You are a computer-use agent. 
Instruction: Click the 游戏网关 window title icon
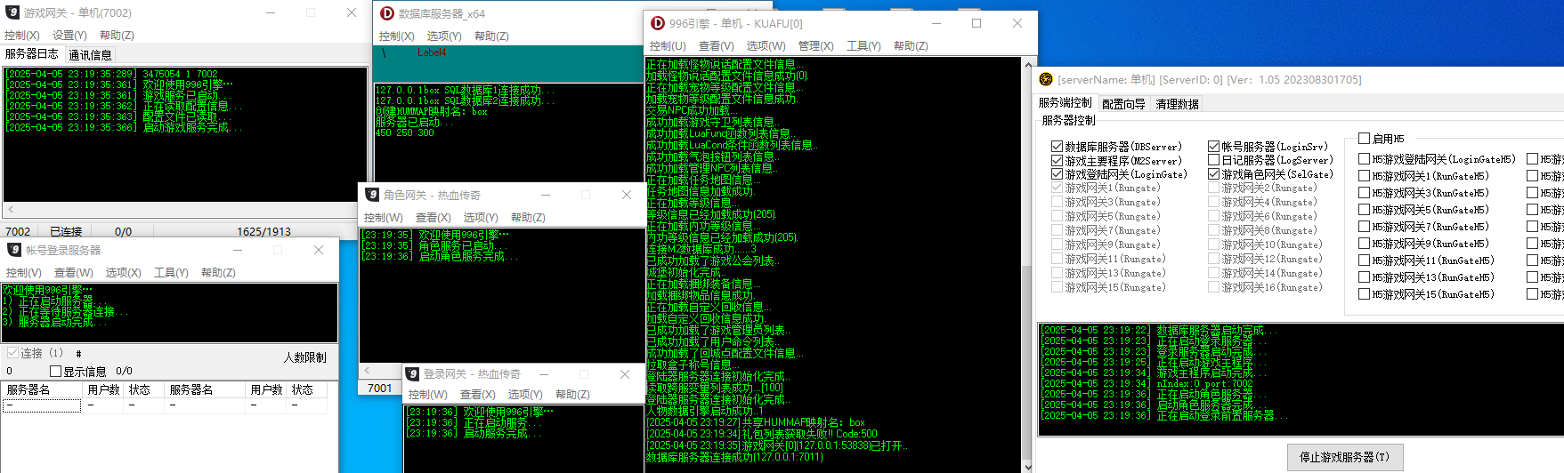[x=12, y=12]
